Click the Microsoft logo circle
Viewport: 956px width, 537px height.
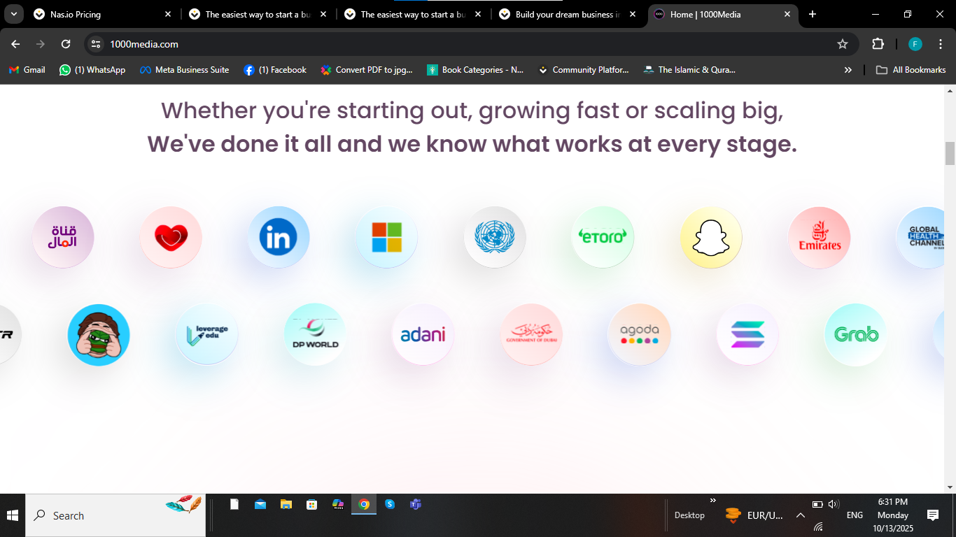(386, 238)
